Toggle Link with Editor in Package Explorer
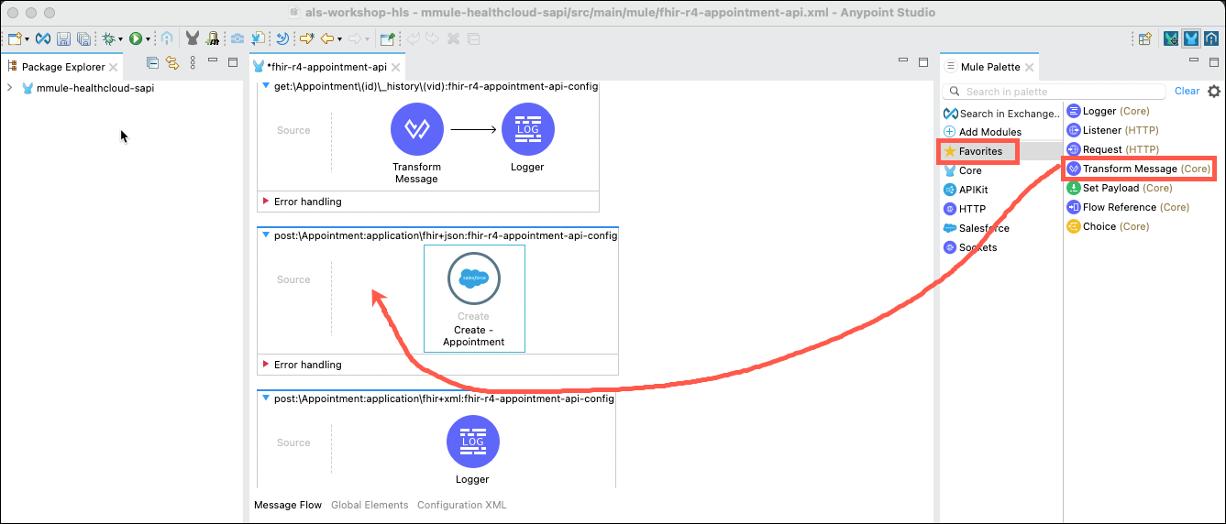 click(171, 62)
